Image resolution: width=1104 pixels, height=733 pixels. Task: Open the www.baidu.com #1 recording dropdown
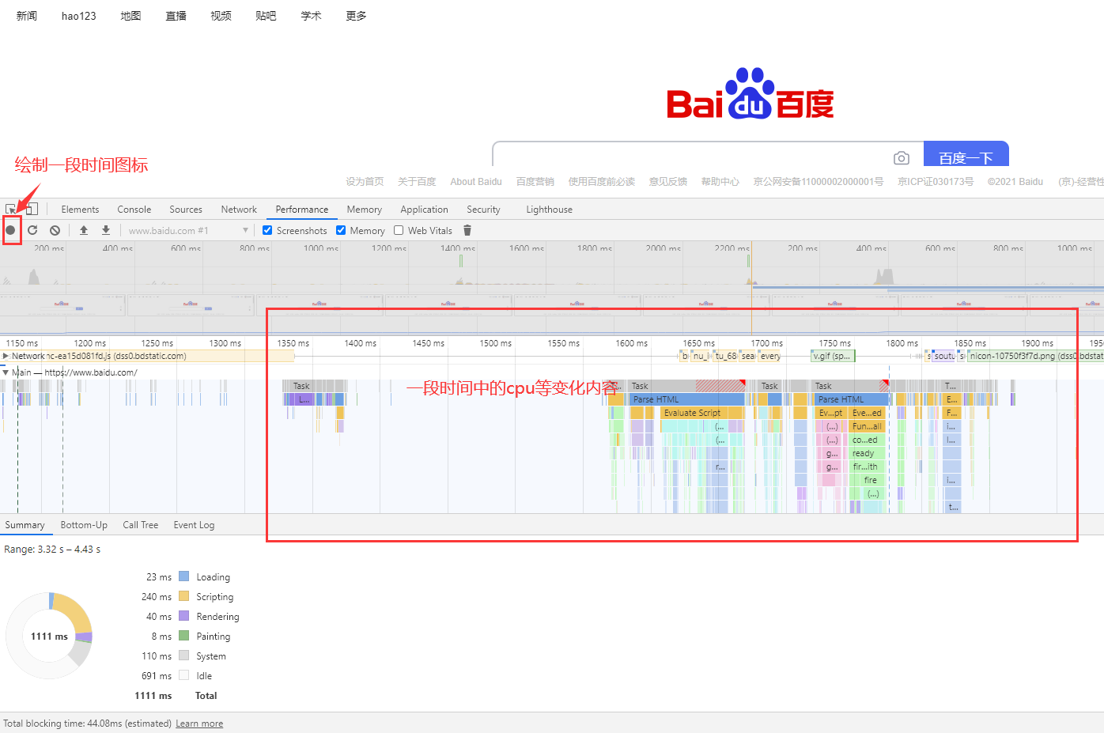coord(188,230)
